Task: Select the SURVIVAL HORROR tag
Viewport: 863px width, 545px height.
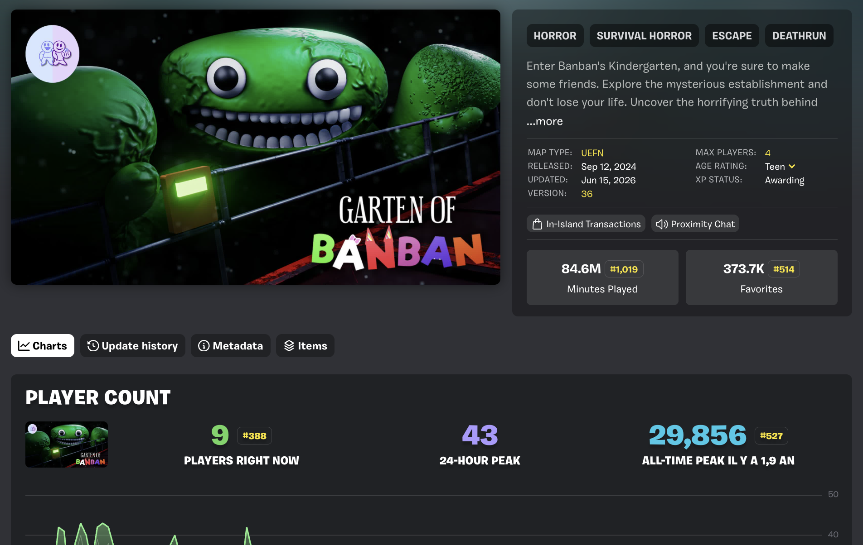Action: [644, 36]
